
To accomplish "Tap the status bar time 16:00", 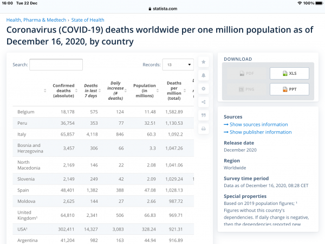I will [8, 3].
